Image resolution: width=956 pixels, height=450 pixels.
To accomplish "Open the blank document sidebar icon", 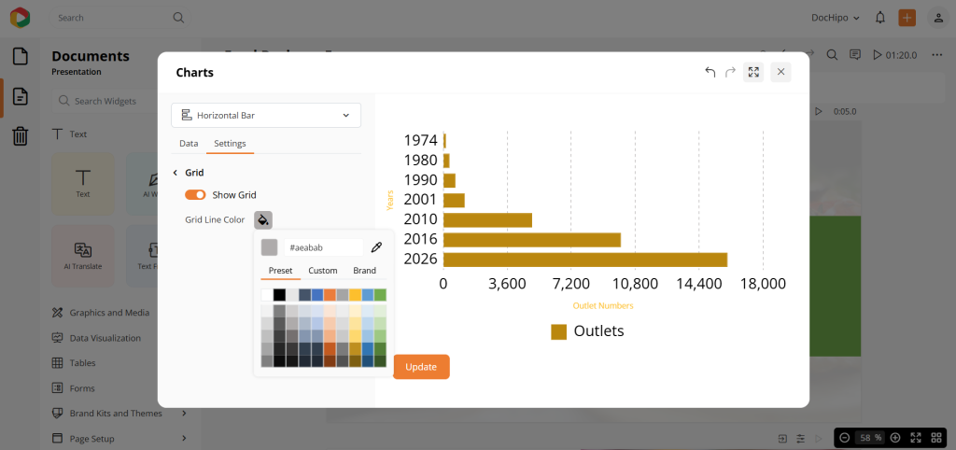I will point(21,56).
